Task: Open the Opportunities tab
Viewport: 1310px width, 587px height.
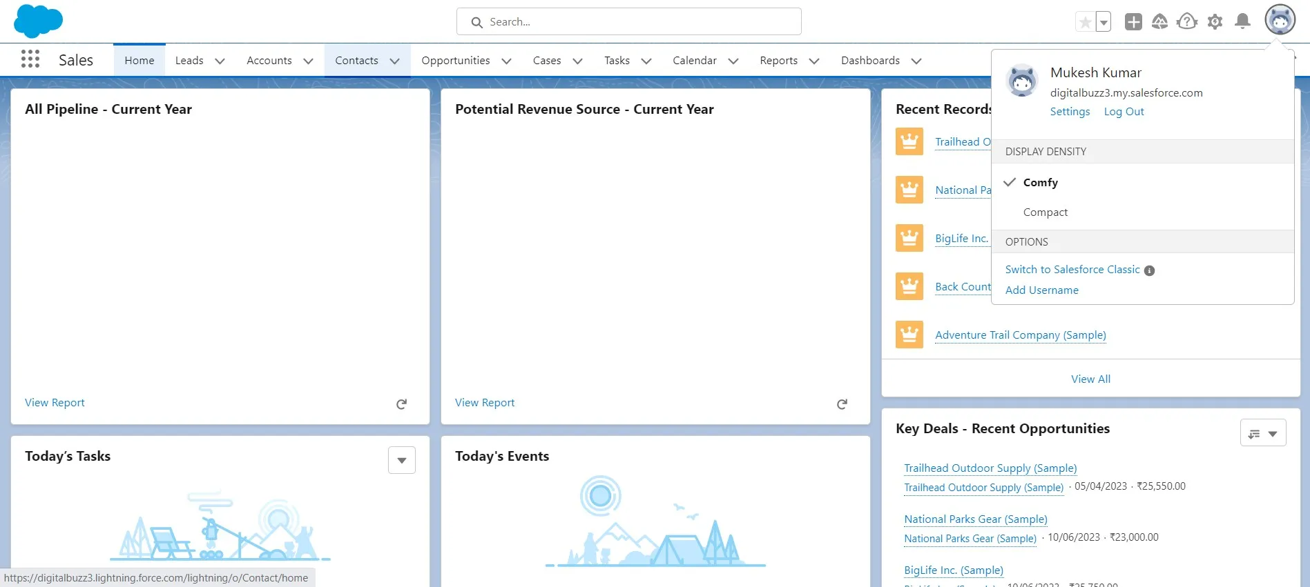Action: click(456, 61)
